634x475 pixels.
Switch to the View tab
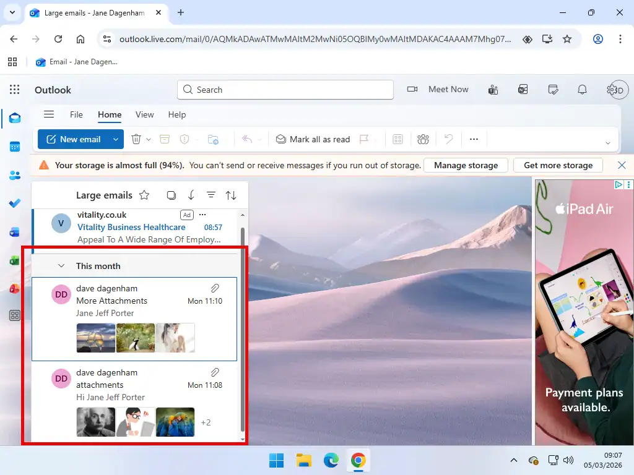click(144, 115)
